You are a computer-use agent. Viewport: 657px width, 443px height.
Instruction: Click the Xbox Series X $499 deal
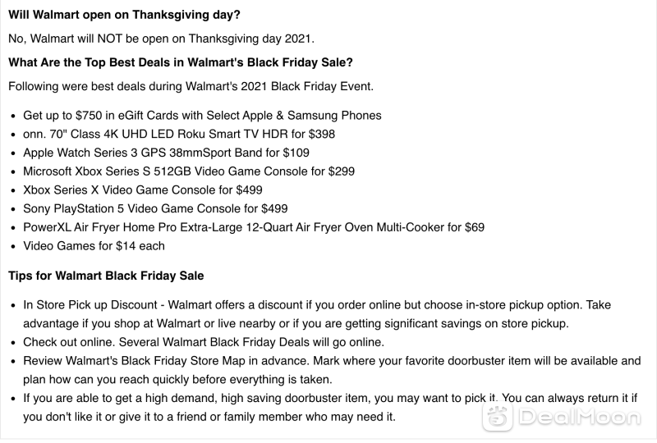(x=142, y=190)
